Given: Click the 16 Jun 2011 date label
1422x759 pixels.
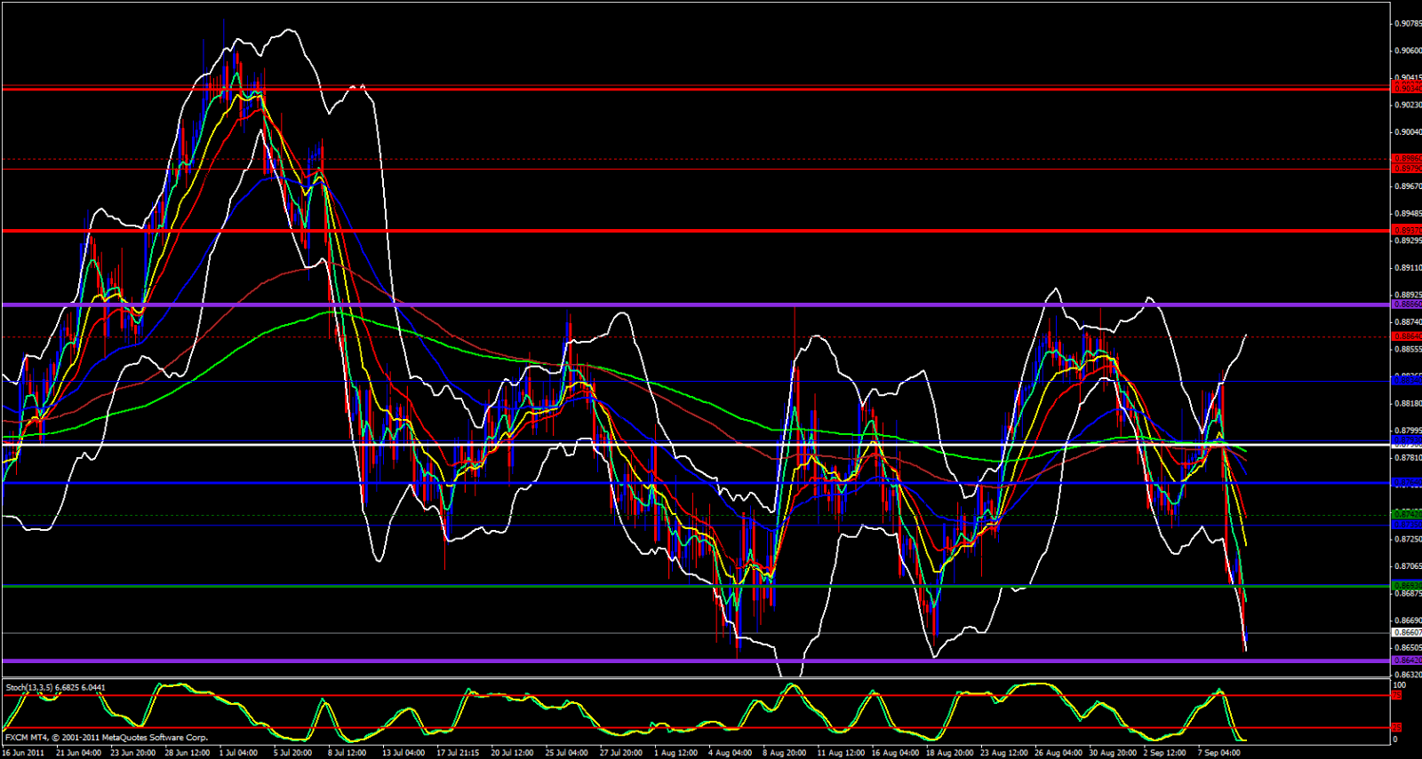Looking at the screenshot, I should pyautogui.click(x=23, y=753).
